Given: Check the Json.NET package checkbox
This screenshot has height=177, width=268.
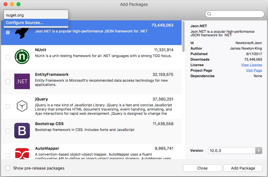Looking at the screenshot, I should [x=8, y=32].
